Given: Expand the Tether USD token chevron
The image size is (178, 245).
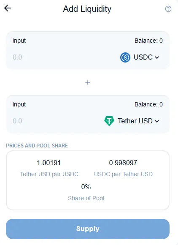Looking at the screenshot, I should pos(157,121).
